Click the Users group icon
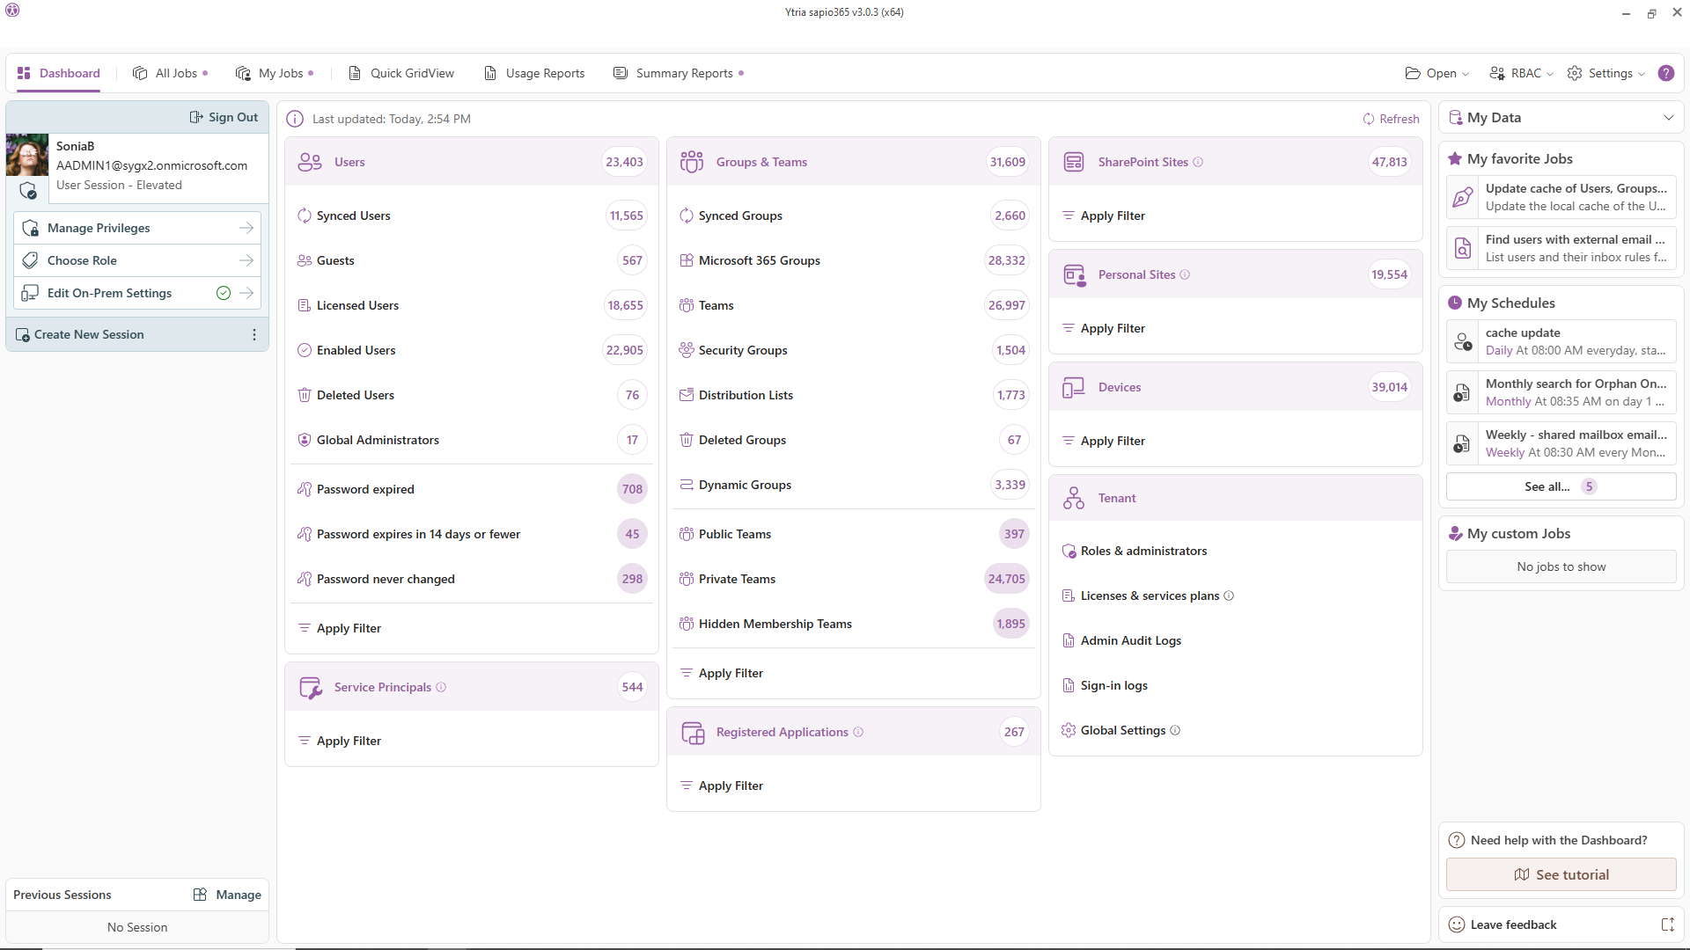Screen dimensions: 1690x950 tap(310, 162)
